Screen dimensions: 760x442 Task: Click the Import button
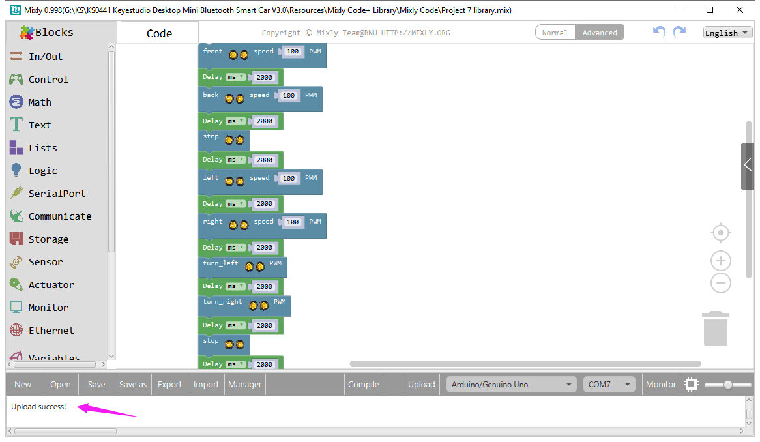206,385
